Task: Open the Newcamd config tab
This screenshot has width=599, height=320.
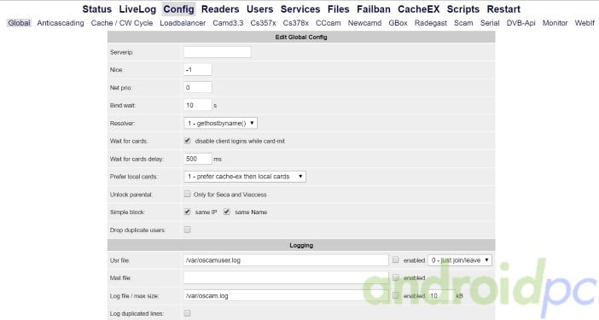Action: coord(364,23)
